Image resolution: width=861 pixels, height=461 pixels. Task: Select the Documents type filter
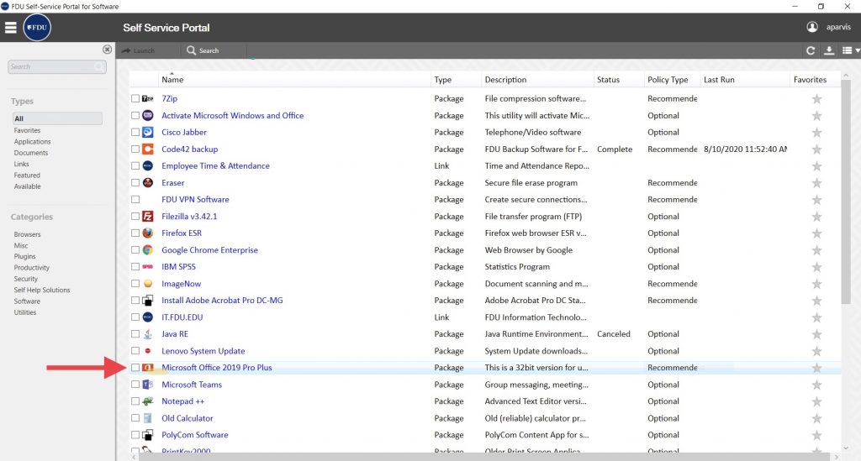coord(31,153)
